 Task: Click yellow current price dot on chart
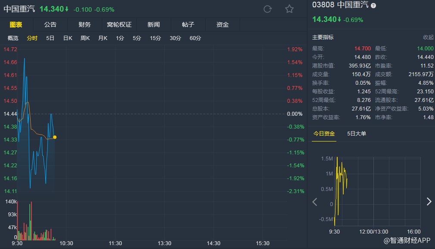pos(55,137)
